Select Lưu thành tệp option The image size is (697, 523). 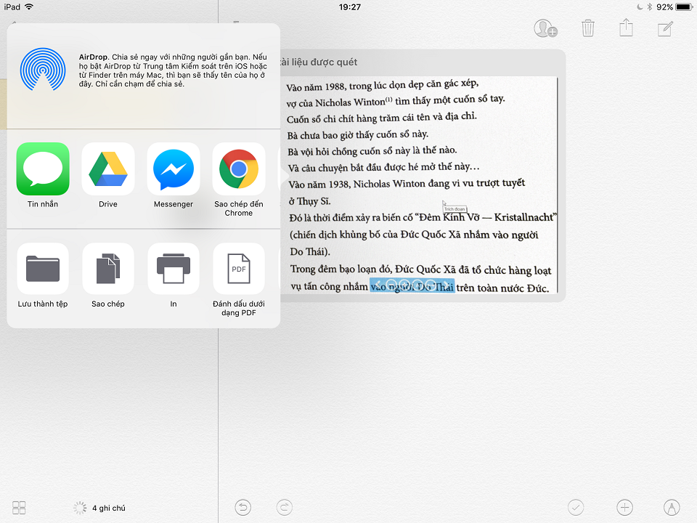(x=42, y=268)
